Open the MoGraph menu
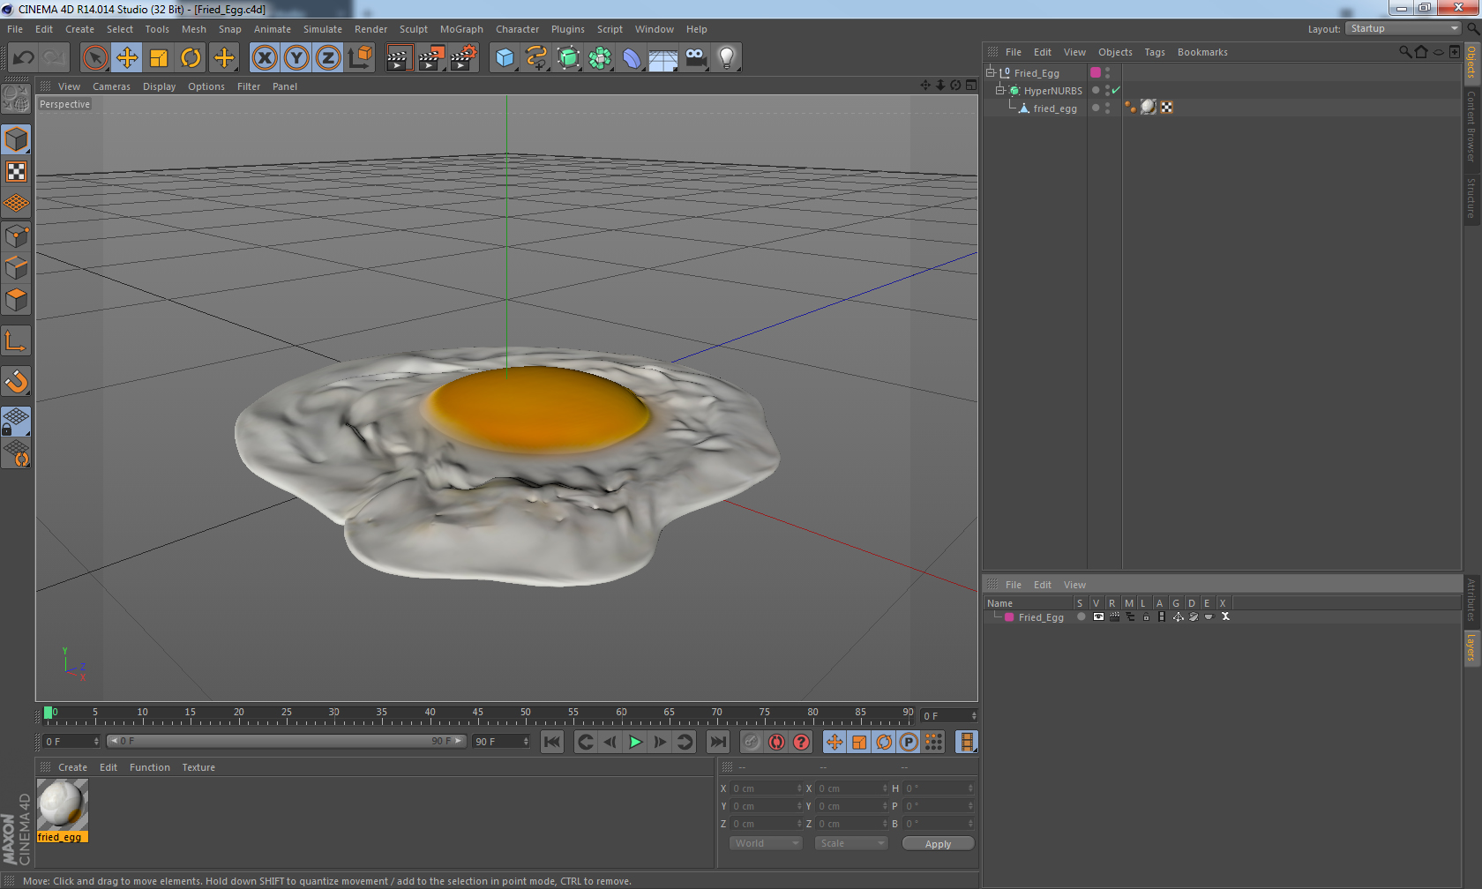Image resolution: width=1482 pixels, height=889 pixels. [461, 29]
